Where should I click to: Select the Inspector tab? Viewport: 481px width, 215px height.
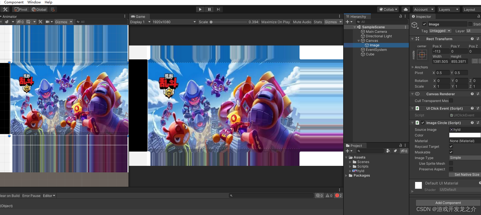coord(422,16)
